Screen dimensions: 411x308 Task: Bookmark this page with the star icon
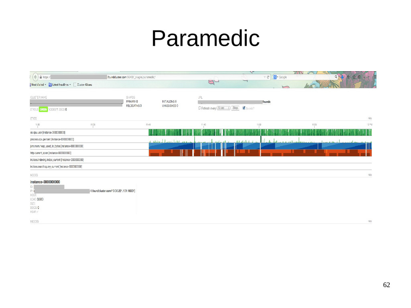click(x=354, y=77)
